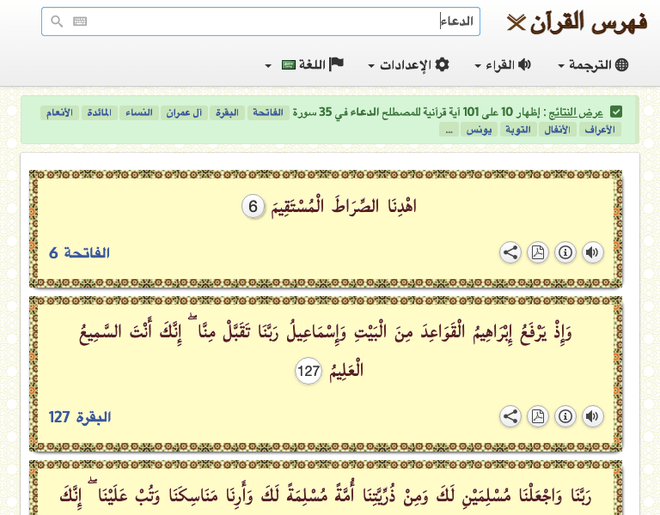Share Al-Baqara verse 127
The width and height of the screenshot is (660, 515).
pos(510,416)
